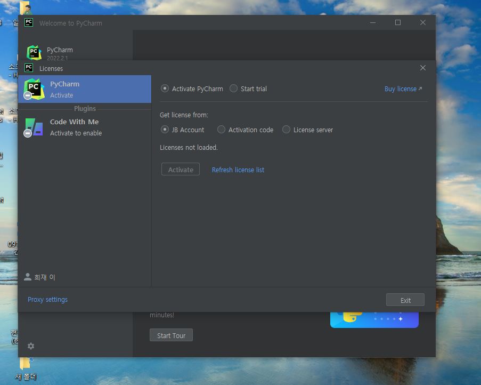Click Start Tour in Welcome window
The width and height of the screenshot is (481, 385).
[x=171, y=335]
